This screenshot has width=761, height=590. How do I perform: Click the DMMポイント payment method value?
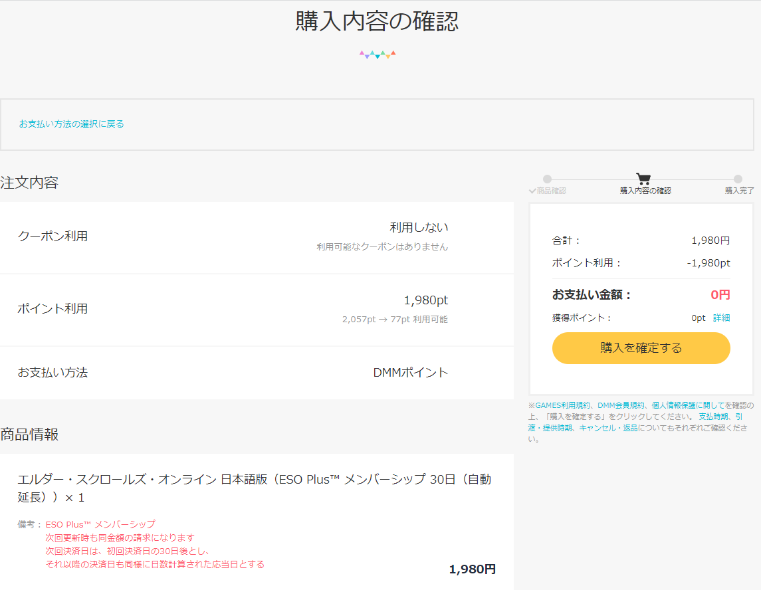point(410,372)
